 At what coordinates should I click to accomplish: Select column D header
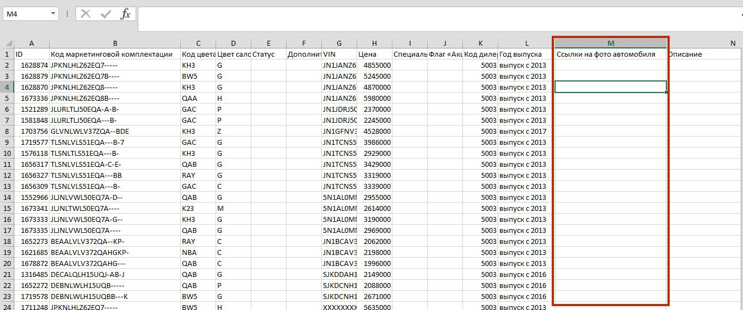tap(233, 43)
